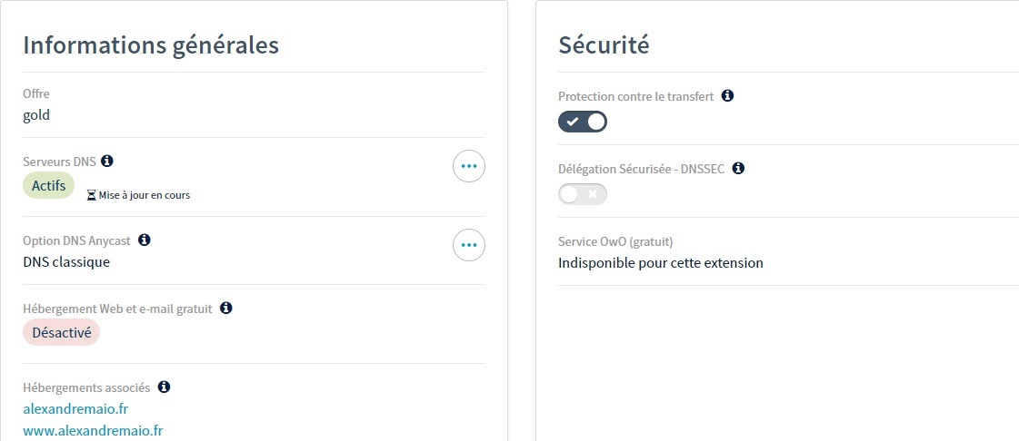Click info icon next to Hébergements associés

coord(164,387)
